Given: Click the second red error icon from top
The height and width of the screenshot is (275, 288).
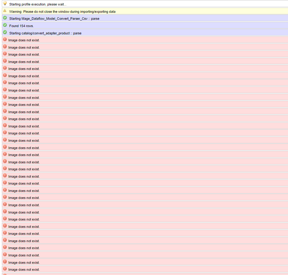Looking at the screenshot, I should (x=5, y=47).
